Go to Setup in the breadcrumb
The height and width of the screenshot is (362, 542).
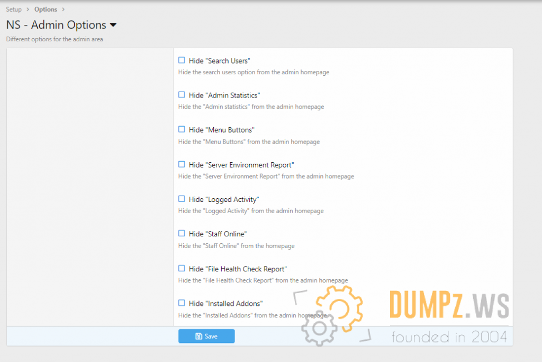click(14, 10)
